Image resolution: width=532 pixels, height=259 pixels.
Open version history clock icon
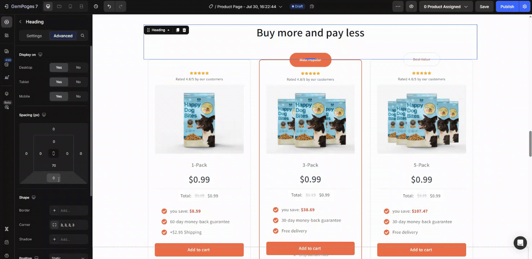96,6
